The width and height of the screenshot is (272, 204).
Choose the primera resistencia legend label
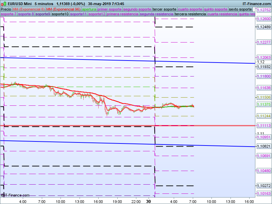point(122,14)
